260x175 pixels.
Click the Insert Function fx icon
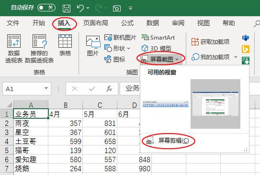109,89
